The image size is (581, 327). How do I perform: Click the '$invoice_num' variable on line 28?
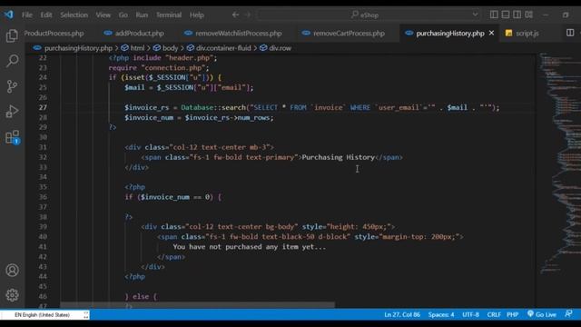[x=149, y=117]
